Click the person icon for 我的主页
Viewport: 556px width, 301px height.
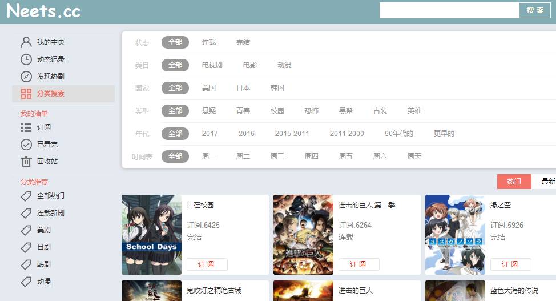point(26,42)
